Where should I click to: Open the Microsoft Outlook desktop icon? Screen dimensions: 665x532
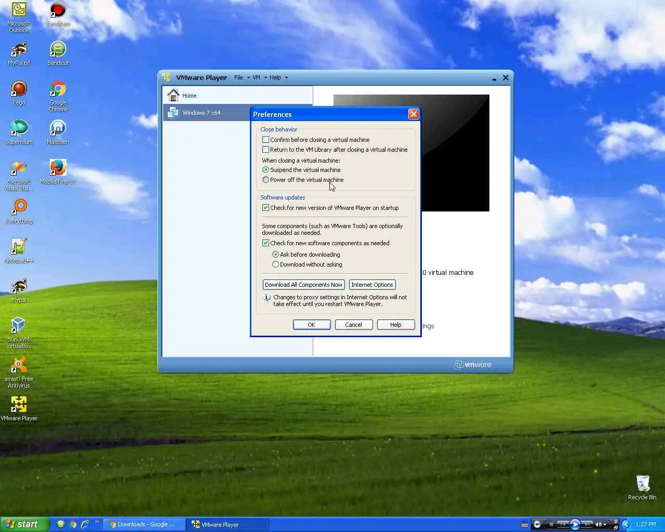19,17
